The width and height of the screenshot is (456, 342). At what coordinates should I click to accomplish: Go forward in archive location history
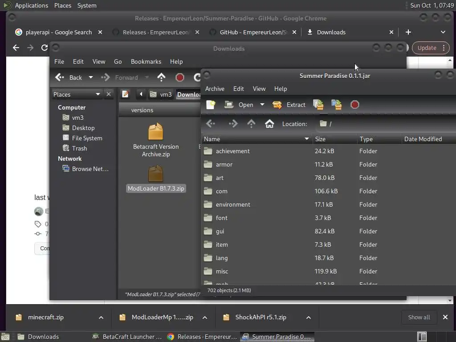(233, 124)
